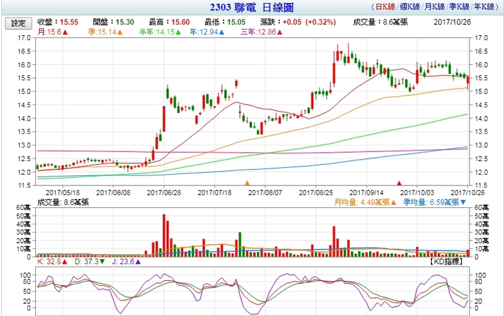504x316 pixels.
Task: Click the 季均量: 6.59萬張 label
Action: click(x=432, y=202)
